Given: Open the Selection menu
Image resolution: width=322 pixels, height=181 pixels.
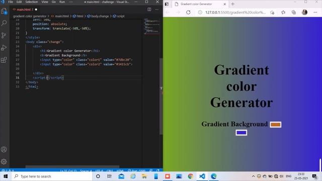Looking at the screenshot, I should pyautogui.click(x=31, y=2).
